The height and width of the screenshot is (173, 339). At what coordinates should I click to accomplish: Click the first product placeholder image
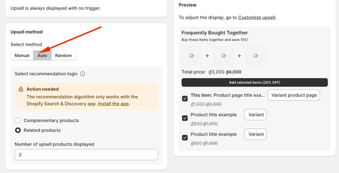click(x=191, y=56)
